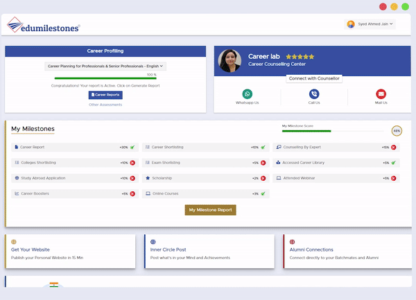Image resolution: width=416 pixels, height=300 pixels.
Task: Click the five-star rating
Action: point(300,57)
